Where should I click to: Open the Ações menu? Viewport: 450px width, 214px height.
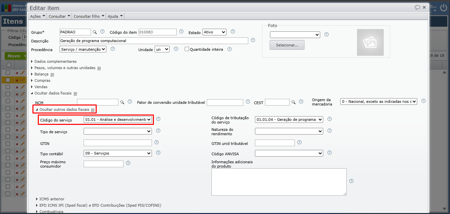(37, 16)
